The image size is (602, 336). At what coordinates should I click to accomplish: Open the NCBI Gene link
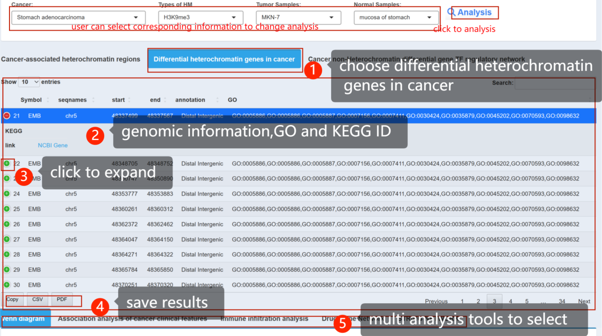53,145
